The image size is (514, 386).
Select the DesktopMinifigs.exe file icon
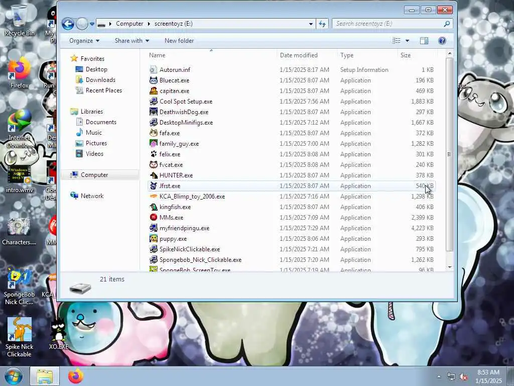(154, 123)
